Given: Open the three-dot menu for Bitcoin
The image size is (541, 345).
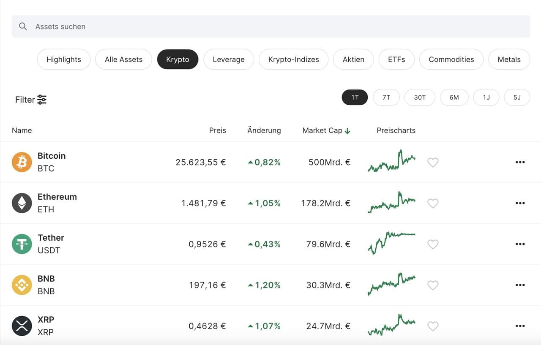Looking at the screenshot, I should 520,162.
